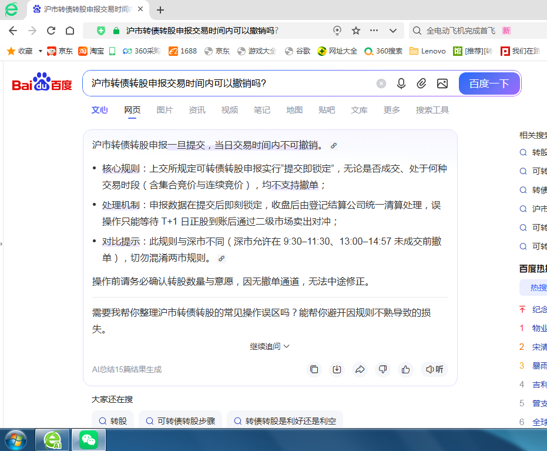Screen dimensions: 547x451
Task: Switch to the 文心 tab
Action: coord(99,110)
